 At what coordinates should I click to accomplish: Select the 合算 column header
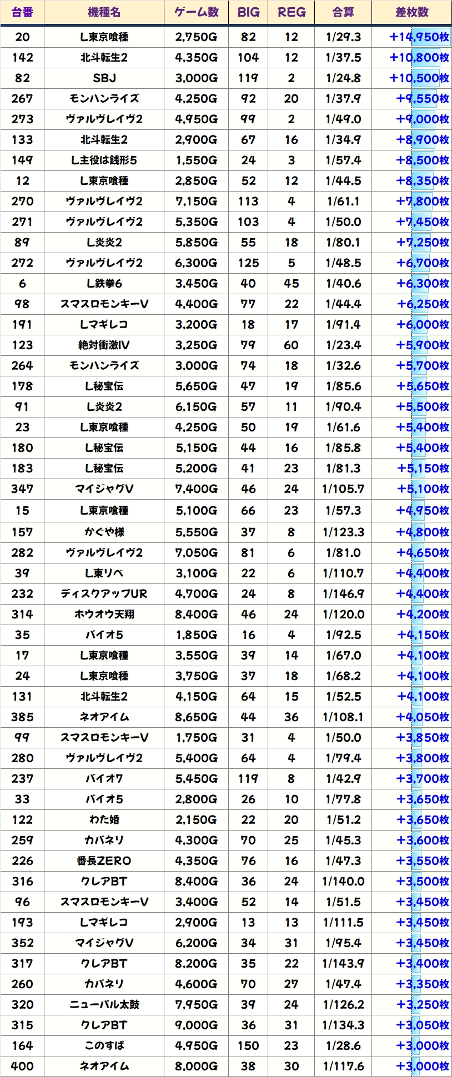(343, 13)
